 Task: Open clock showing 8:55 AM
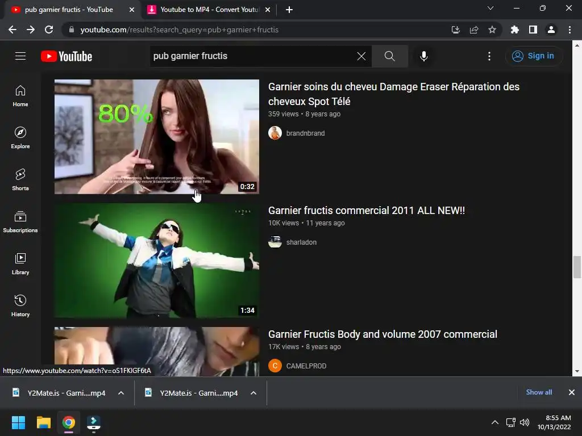tap(554, 422)
